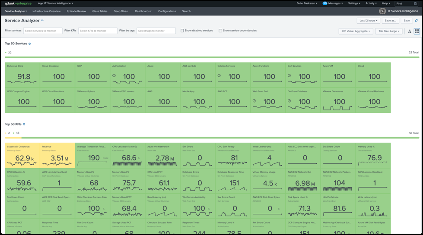Image resolution: width=423 pixels, height=235 pixels.
Task: Open the VMware Datastores service tile
Action: coord(338,100)
